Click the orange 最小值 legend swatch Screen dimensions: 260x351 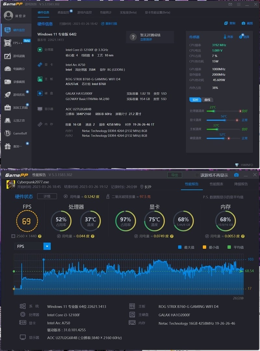204,247
